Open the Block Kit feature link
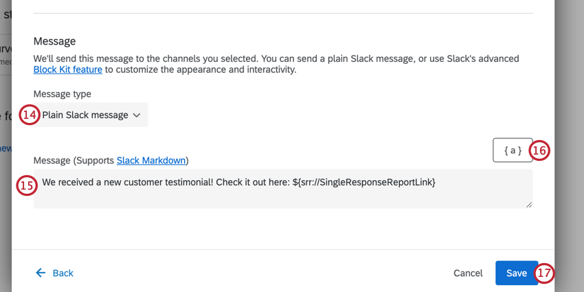 67,69
